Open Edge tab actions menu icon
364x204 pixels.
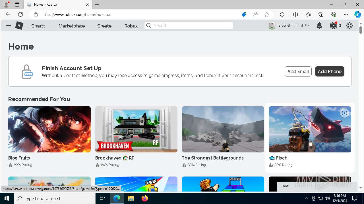(x=17, y=5)
